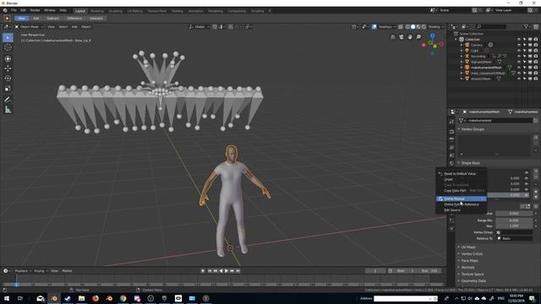The width and height of the screenshot is (541, 304).
Task: Open Chrome from Windows taskbar
Action: (123, 298)
